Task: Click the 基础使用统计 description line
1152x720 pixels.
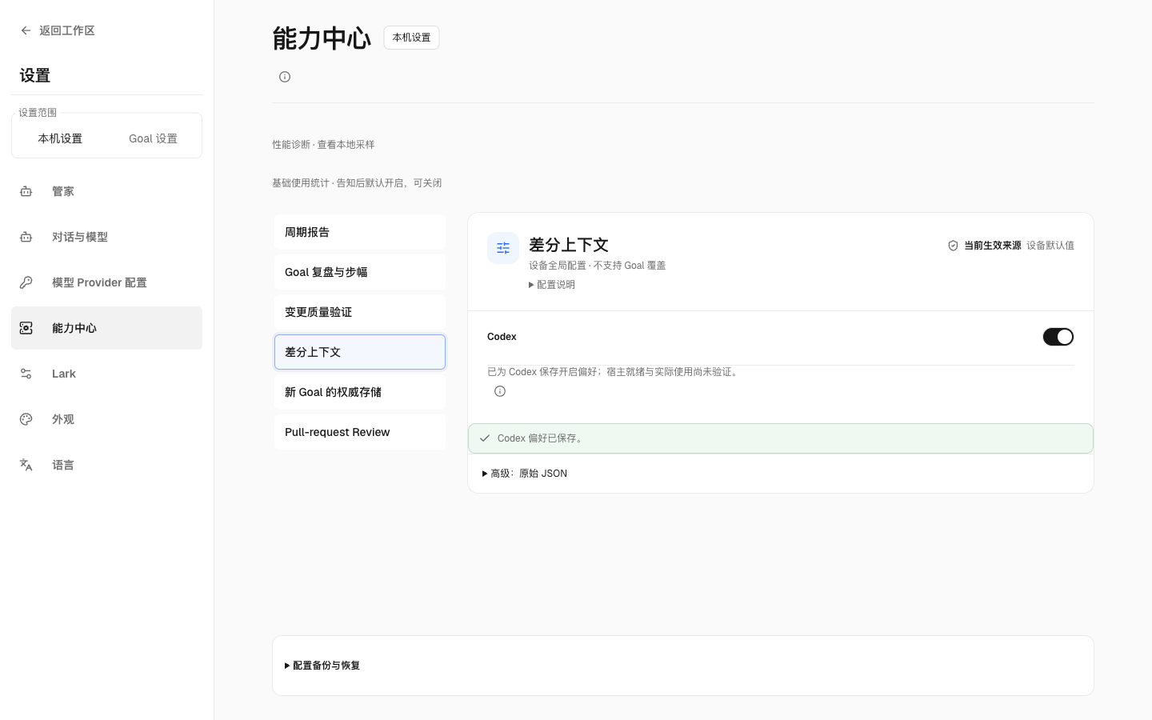Action: 357,183
